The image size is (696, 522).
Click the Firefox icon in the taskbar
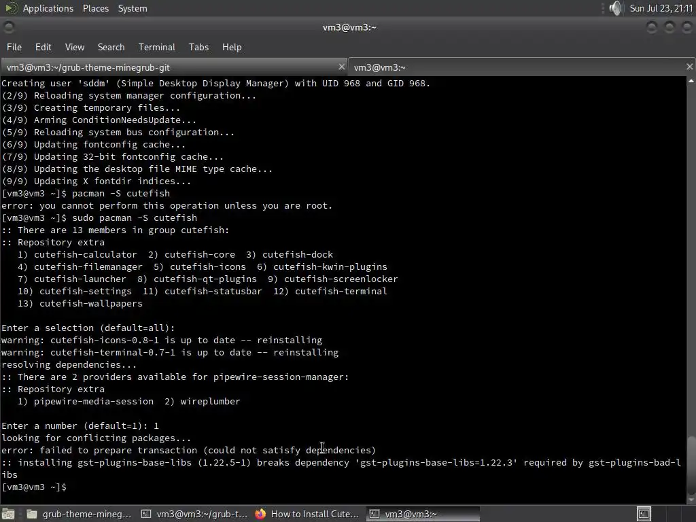(260, 514)
